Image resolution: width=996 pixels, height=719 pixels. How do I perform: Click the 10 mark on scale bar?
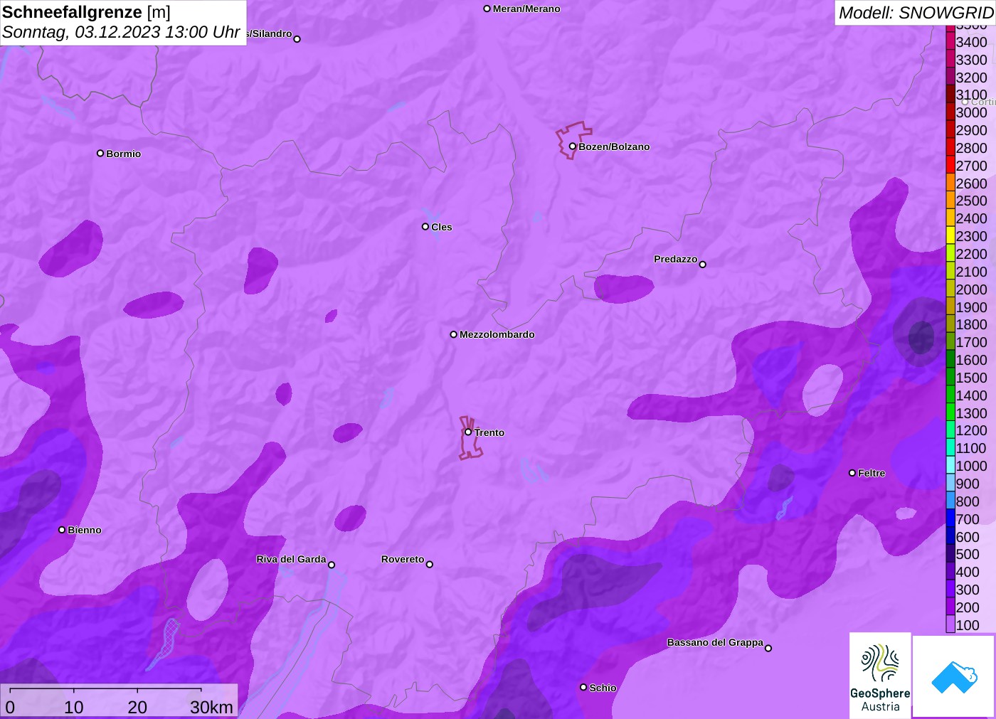74,707
